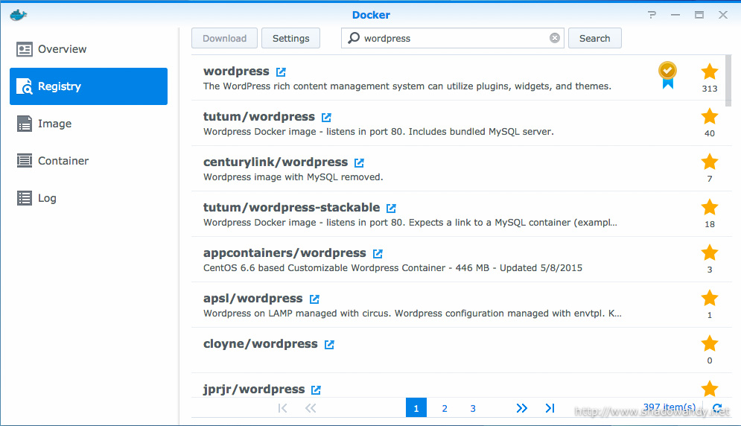The image size is (741, 426).
Task: Click the Search button
Action: click(x=594, y=38)
